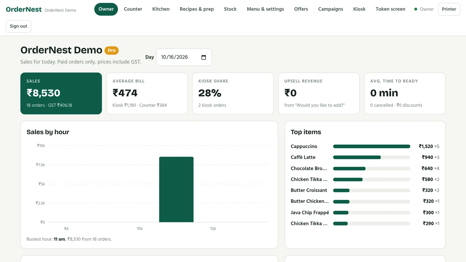Click the Pro plan badge
The image size is (466, 262).
click(x=112, y=50)
